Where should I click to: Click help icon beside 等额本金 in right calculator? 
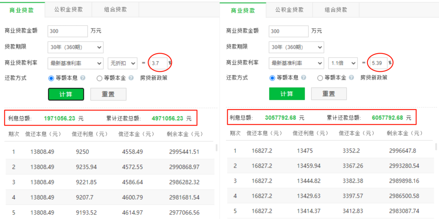[352, 78]
